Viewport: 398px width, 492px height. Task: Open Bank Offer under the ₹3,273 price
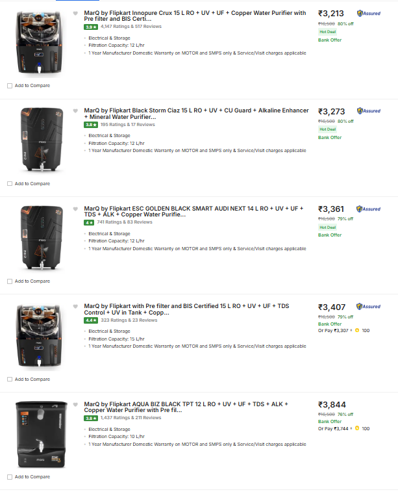click(329, 137)
